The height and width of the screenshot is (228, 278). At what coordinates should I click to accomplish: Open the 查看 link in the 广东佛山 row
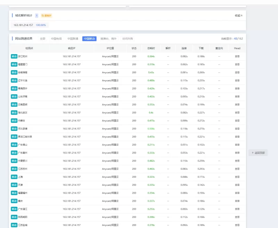(x=237, y=145)
